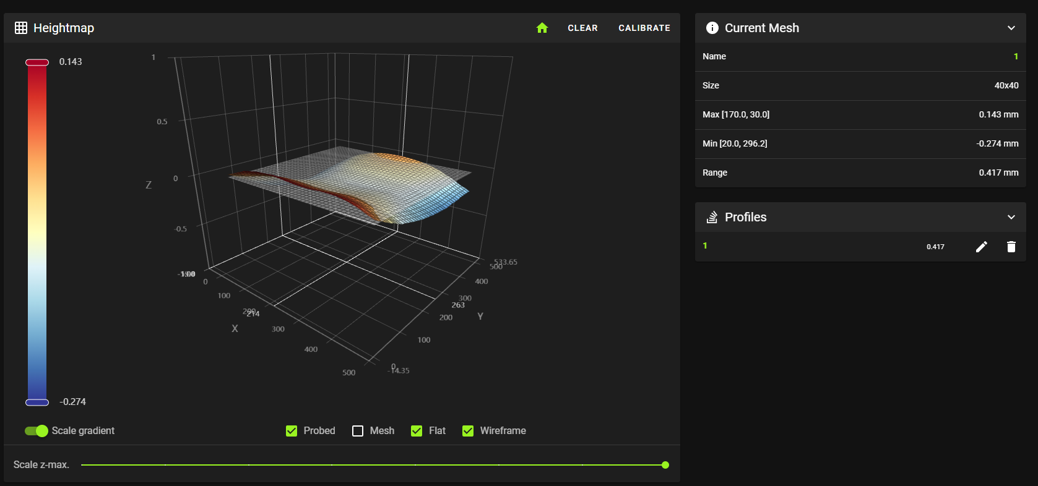Click the lower blue gradient handle
The height and width of the screenshot is (486, 1038).
37,403
